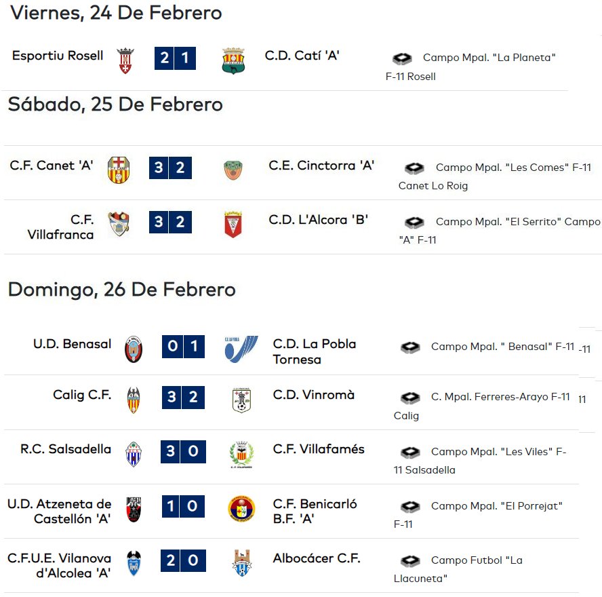Click the Calig C.F. crest
Image resolution: width=602 pixels, height=597 pixels.
coord(134,400)
